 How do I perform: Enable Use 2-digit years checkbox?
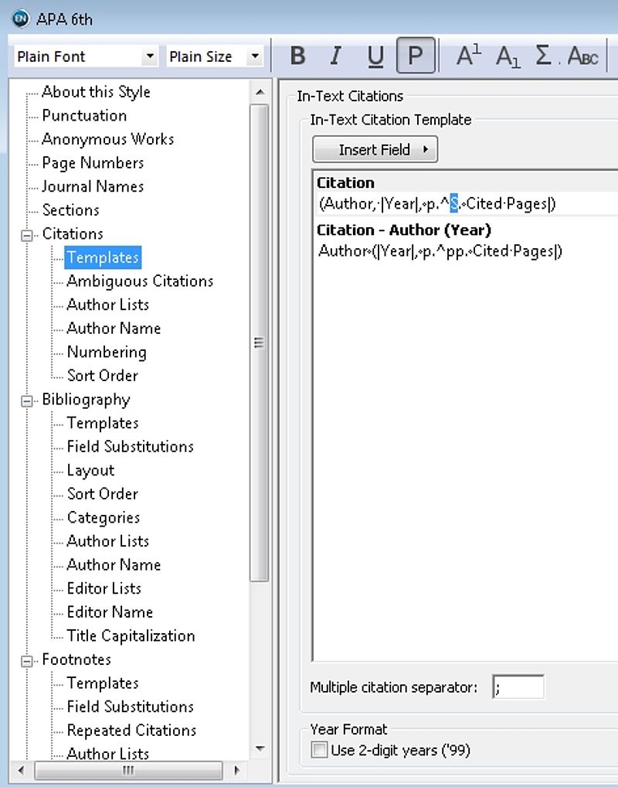click(x=319, y=750)
